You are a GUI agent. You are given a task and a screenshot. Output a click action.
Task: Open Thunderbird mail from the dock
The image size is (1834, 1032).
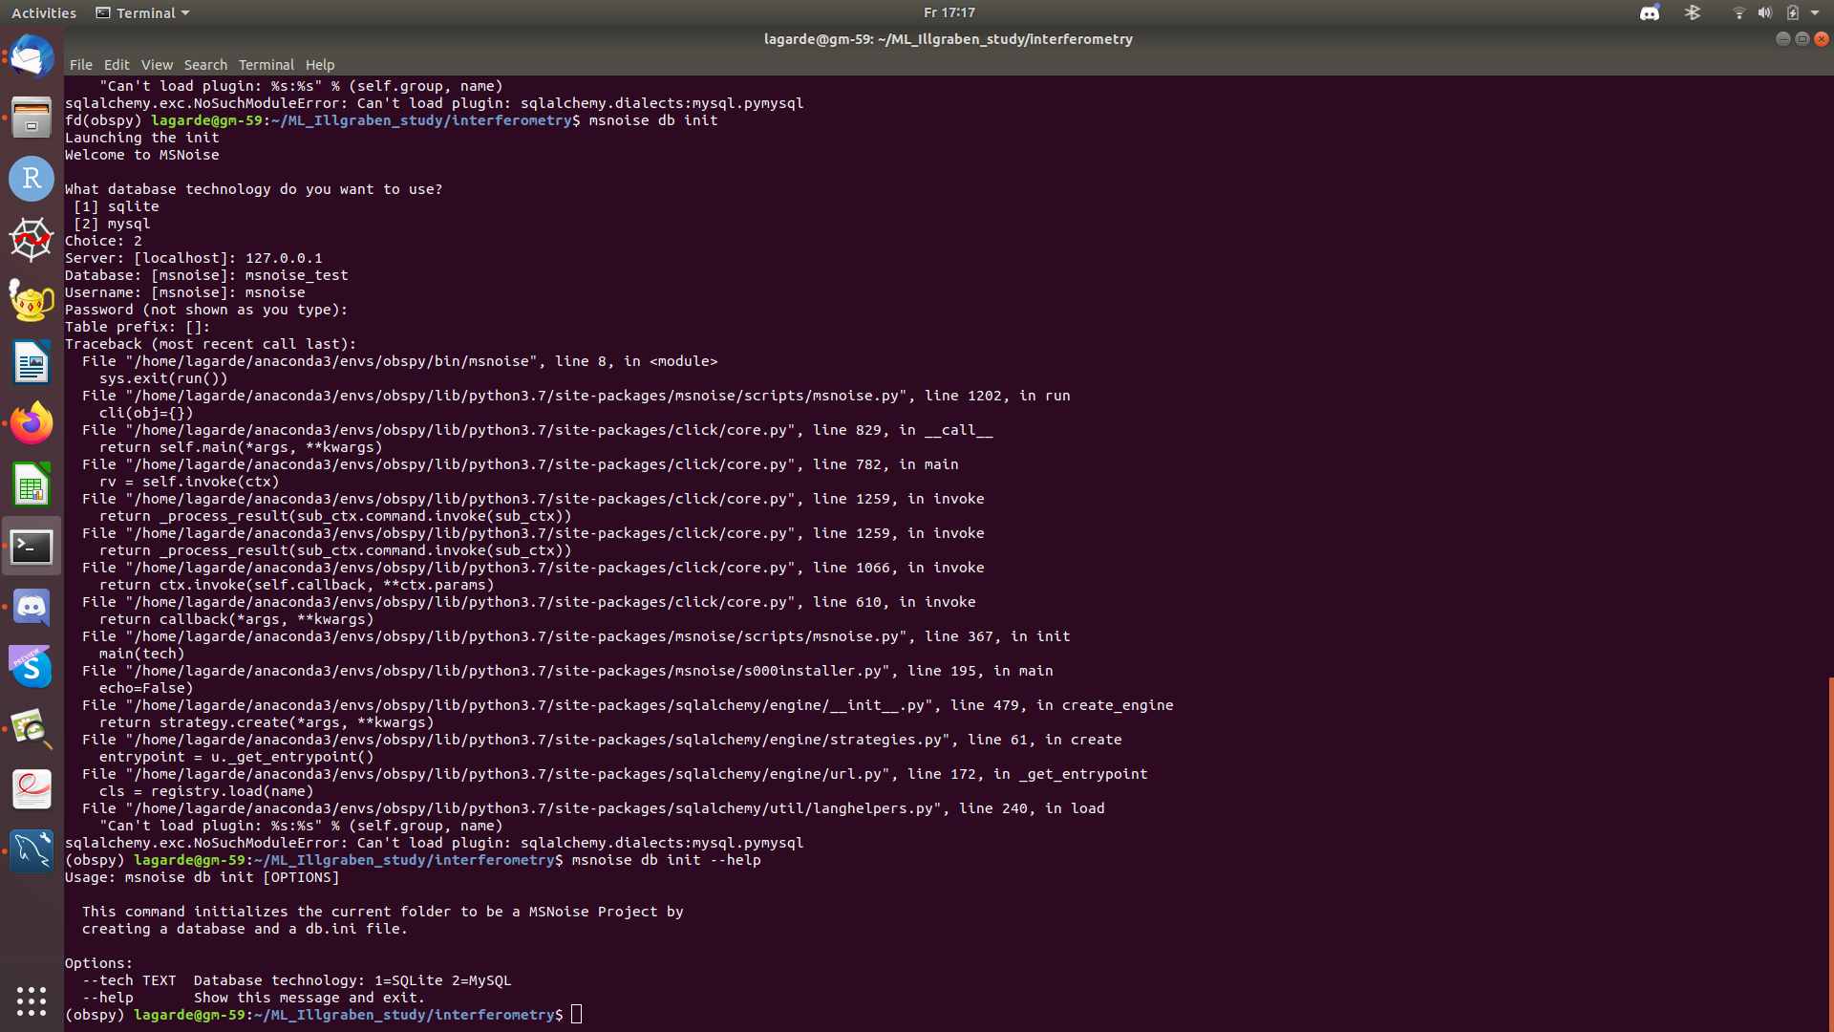[x=32, y=57]
